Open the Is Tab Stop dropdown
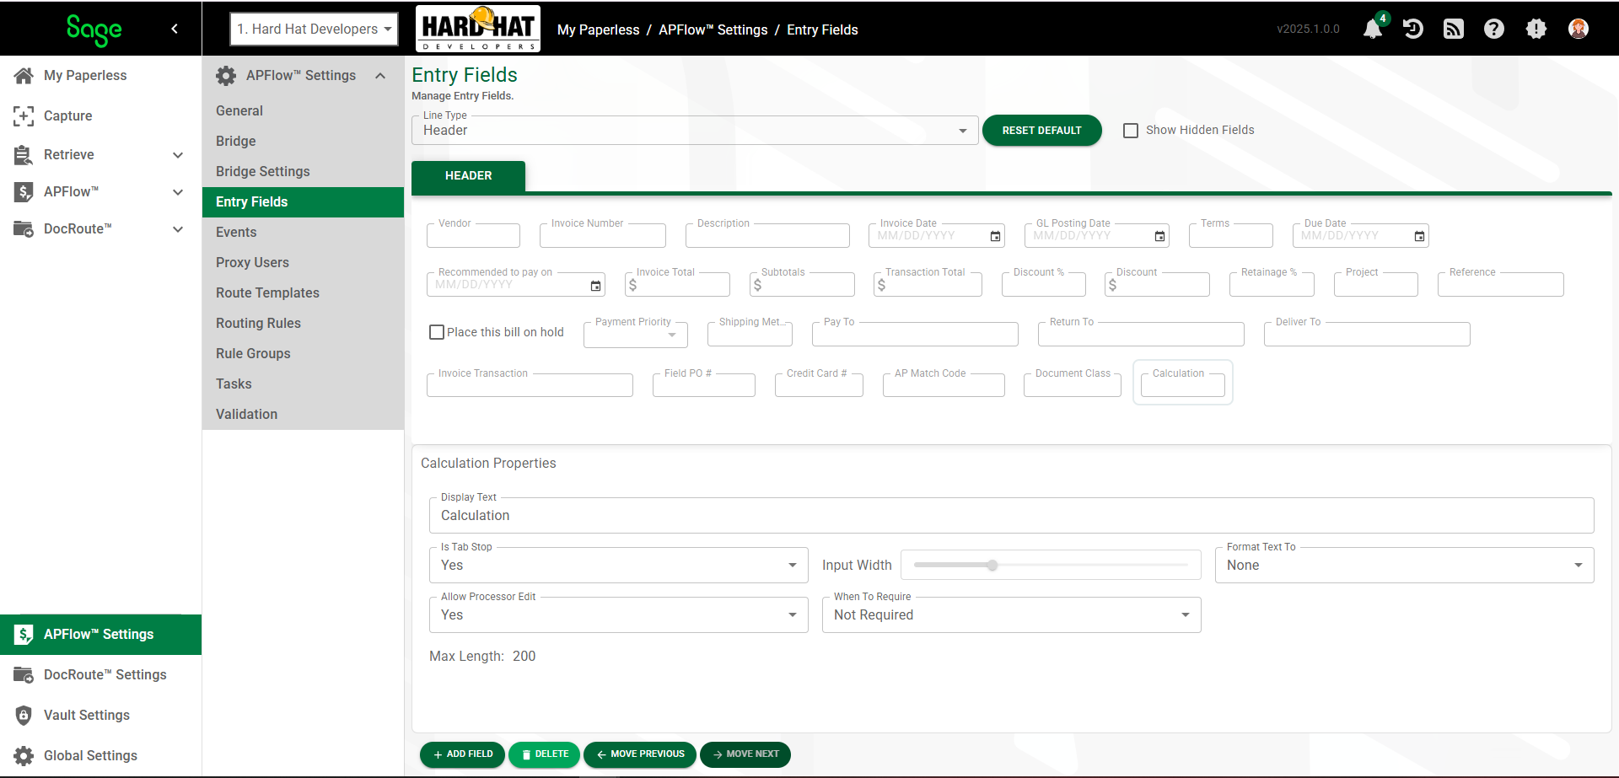Screen dimensions: 1619x778 (619, 565)
